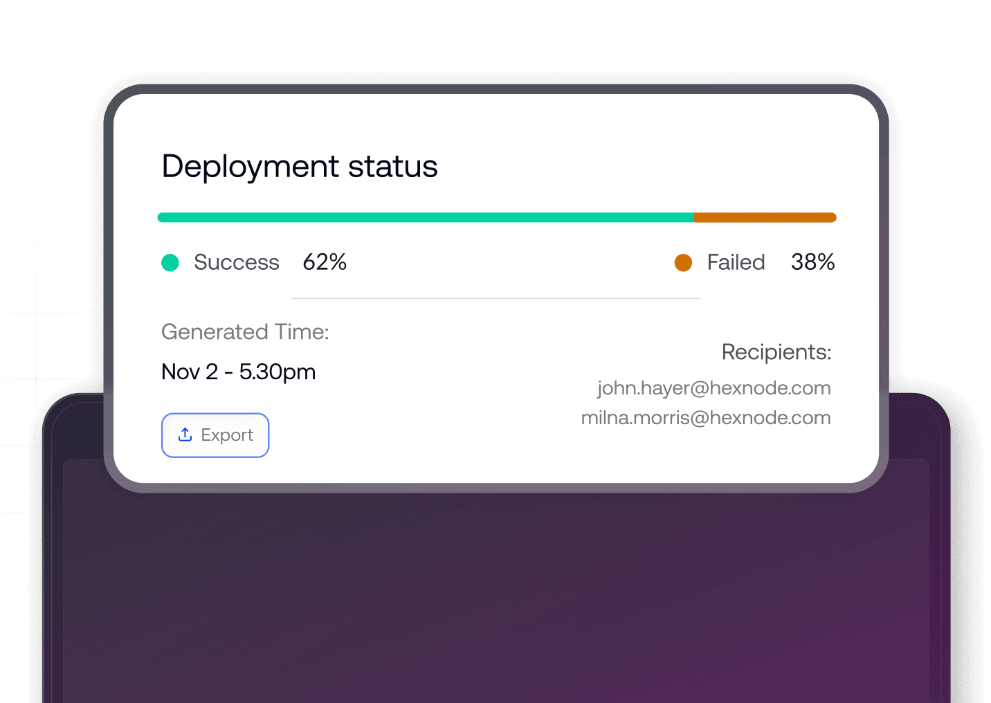Screen dimensions: 991x703
Task: Click the divider line below the legend
Action: [x=496, y=298]
